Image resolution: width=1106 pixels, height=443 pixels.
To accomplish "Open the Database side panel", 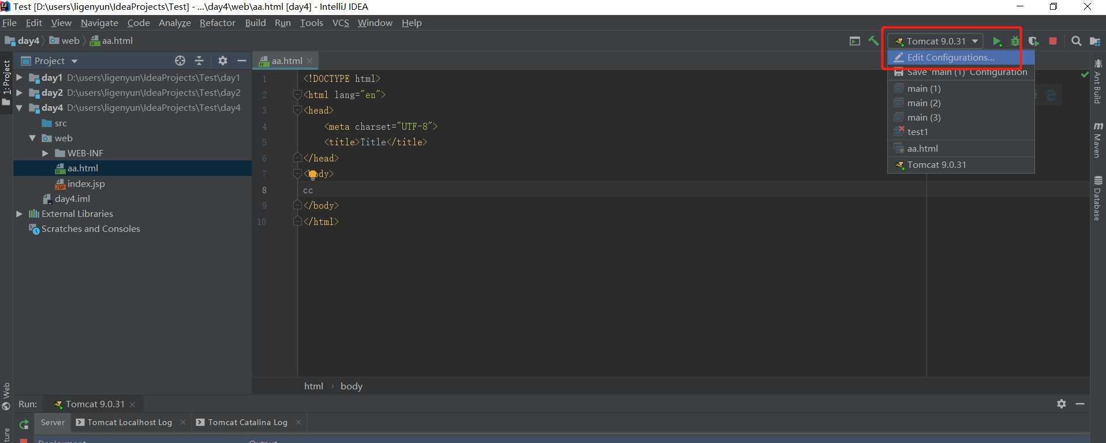I will coord(1098,198).
